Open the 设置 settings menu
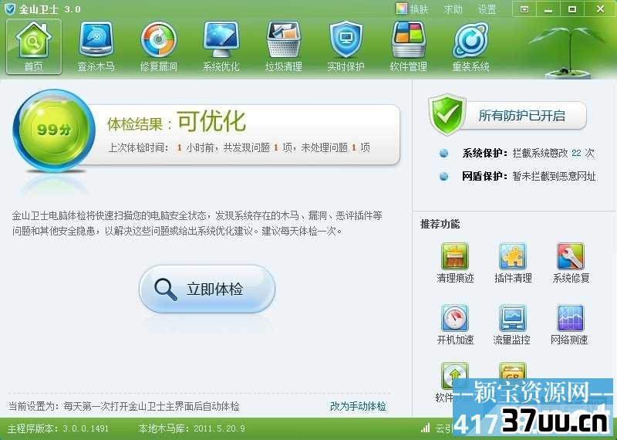This screenshot has width=617, height=440. click(487, 9)
